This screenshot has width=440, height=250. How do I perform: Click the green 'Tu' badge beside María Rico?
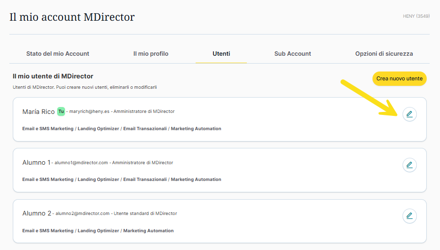tap(61, 111)
